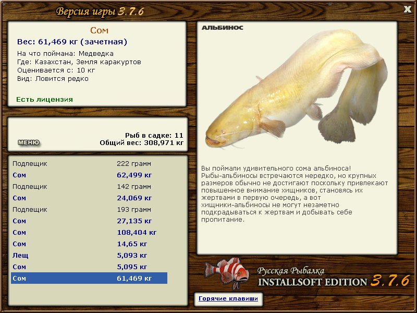Click the orange Сом fish name heading
The height and width of the screenshot is (313, 417).
[99, 30]
